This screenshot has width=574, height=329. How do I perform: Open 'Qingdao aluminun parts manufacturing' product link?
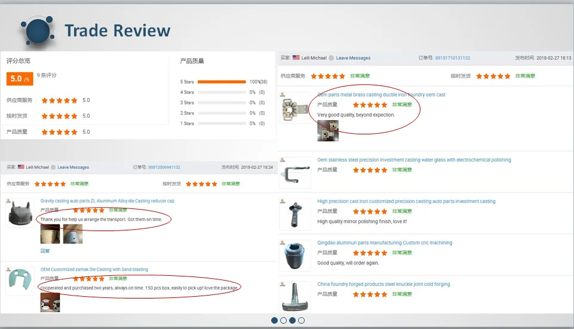pyautogui.click(x=385, y=242)
